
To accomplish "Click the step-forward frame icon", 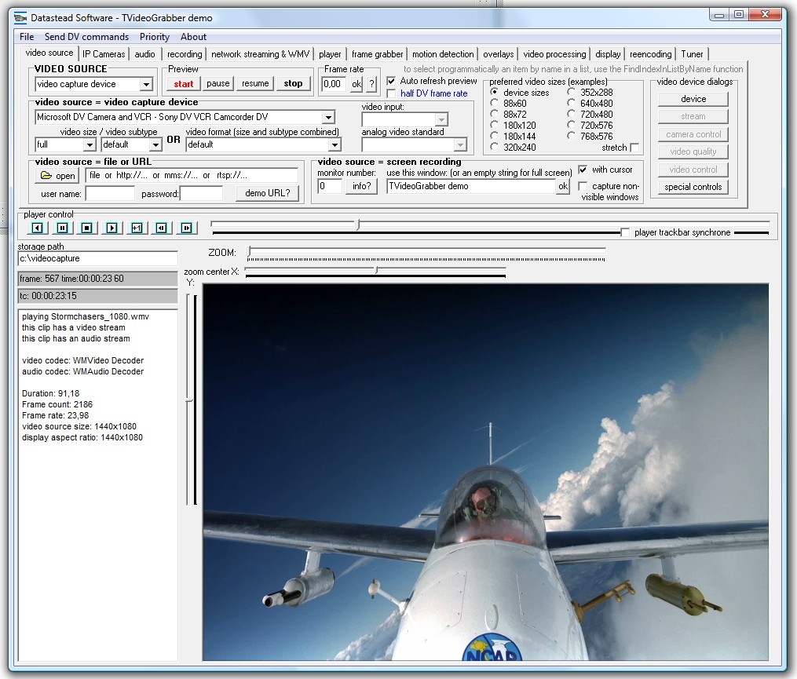I will pyautogui.click(x=185, y=228).
